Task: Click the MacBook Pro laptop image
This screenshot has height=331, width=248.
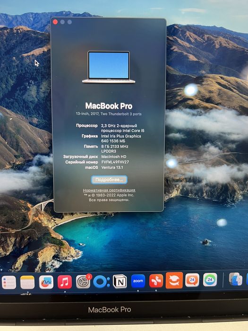Action: [x=109, y=67]
